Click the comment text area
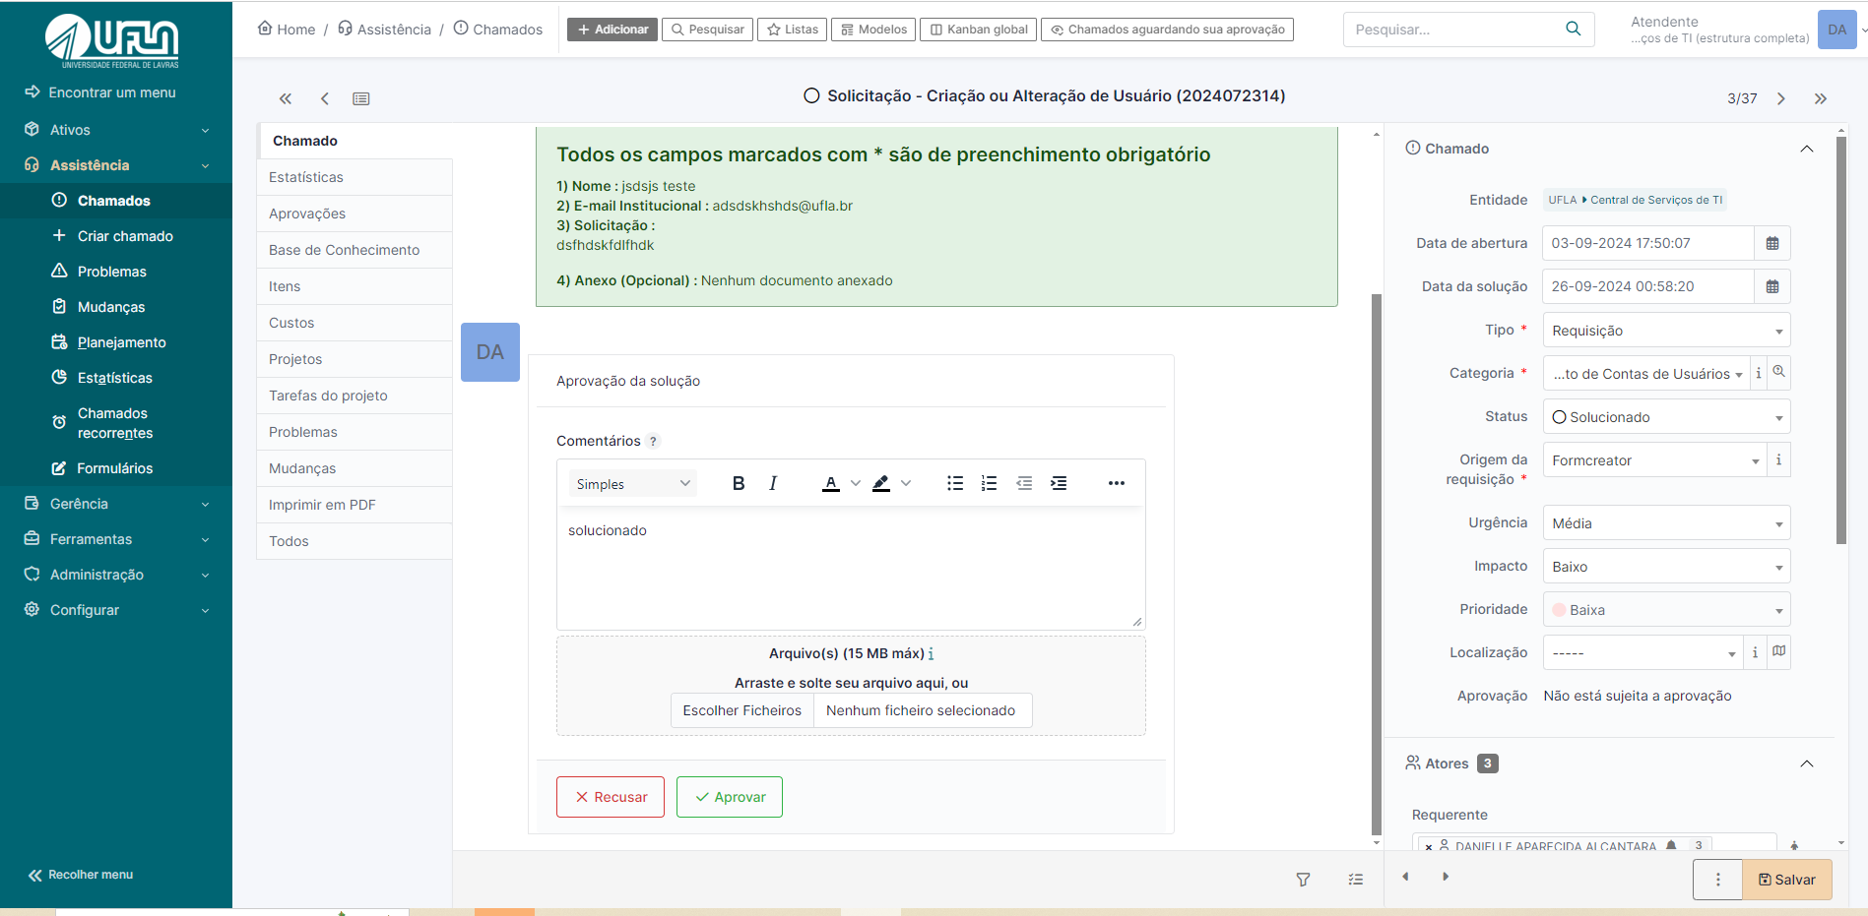Viewport: 1868px width, 916px height. pyautogui.click(x=851, y=569)
